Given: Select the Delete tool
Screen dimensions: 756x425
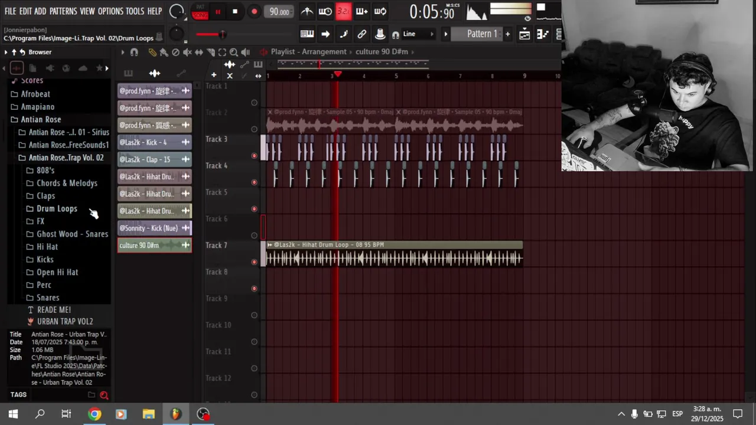Looking at the screenshot, I should coord(175,53).
